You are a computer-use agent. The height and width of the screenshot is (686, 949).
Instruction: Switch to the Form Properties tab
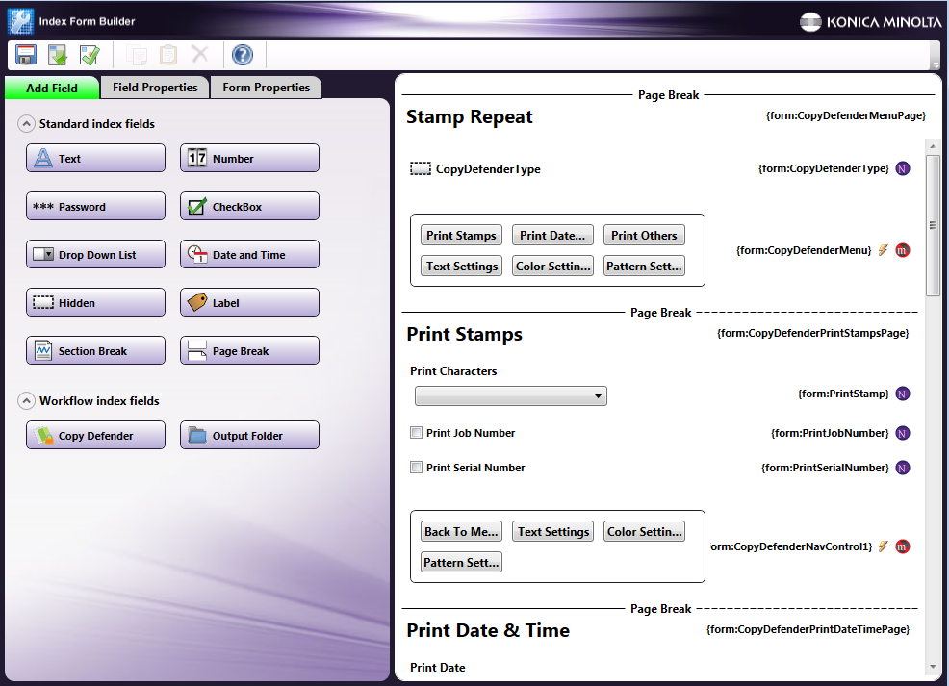(266, 88)
